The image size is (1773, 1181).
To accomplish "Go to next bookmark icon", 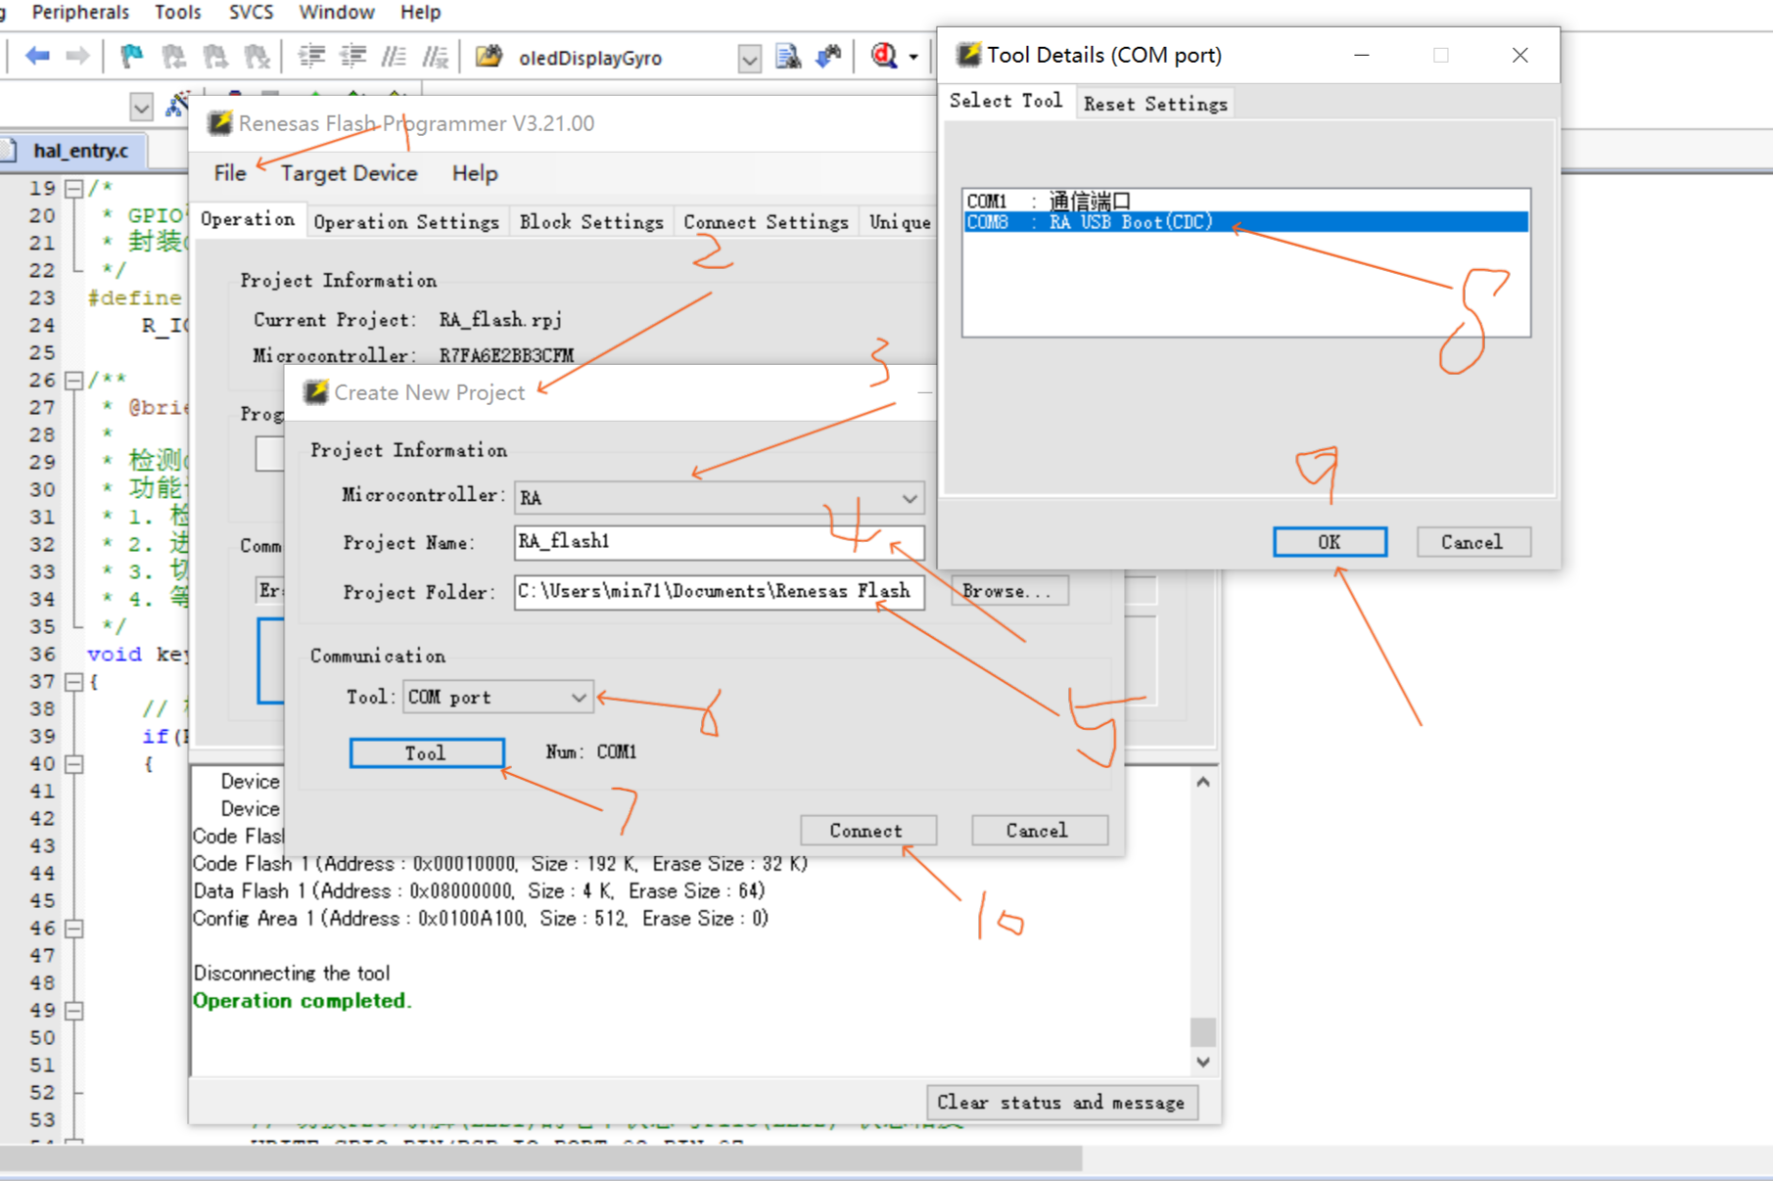I will [x=214, y=57].
